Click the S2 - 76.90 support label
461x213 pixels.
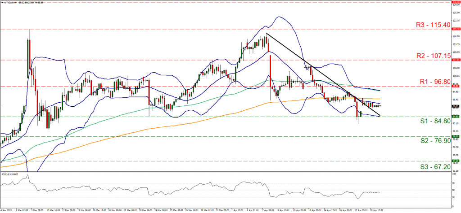click(435, 141)
